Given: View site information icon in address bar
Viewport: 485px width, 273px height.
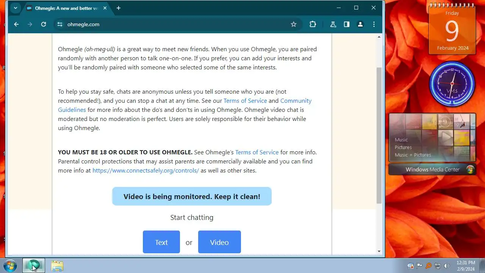Looking at the screenshot, I should (59, 24).
